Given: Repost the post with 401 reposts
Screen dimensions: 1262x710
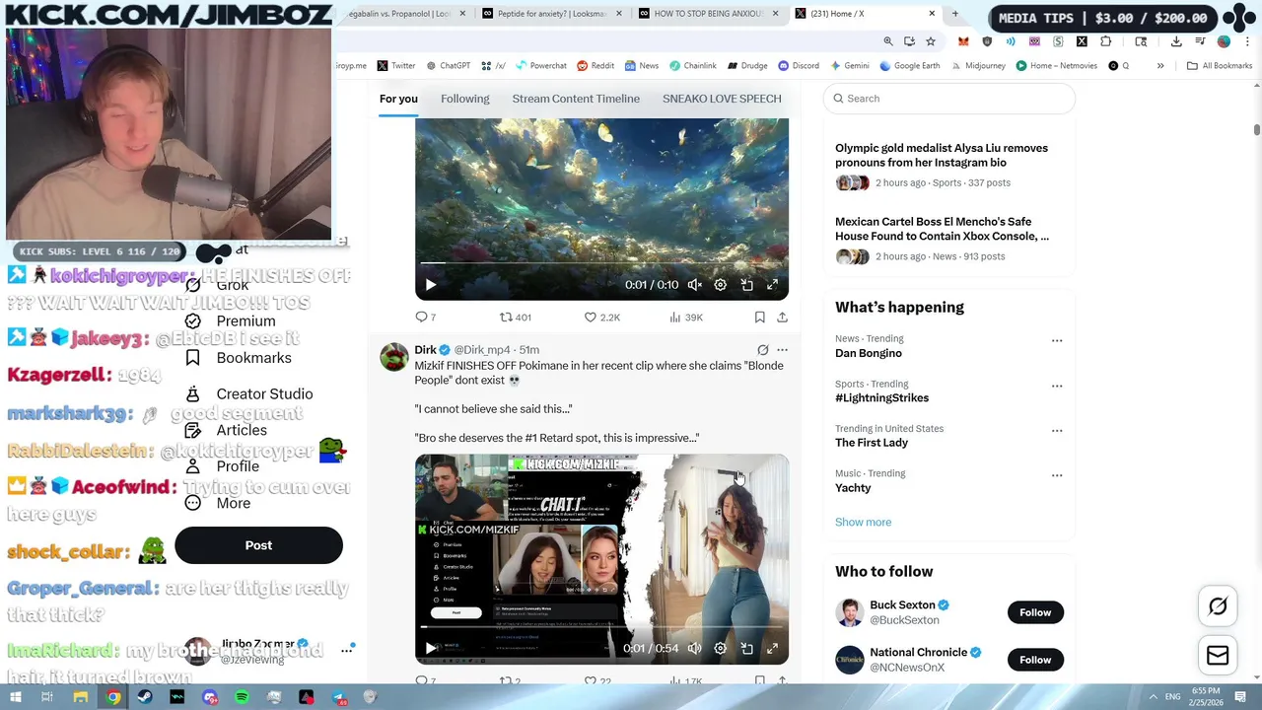Looking at the screenshot, I should [515, 317].
